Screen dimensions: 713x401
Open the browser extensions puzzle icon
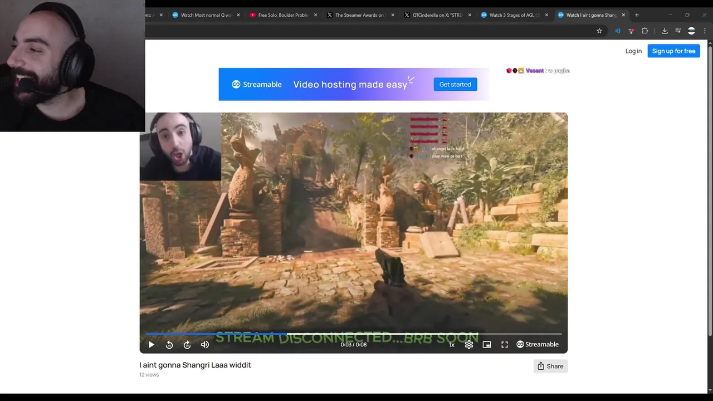pos(645,31)
